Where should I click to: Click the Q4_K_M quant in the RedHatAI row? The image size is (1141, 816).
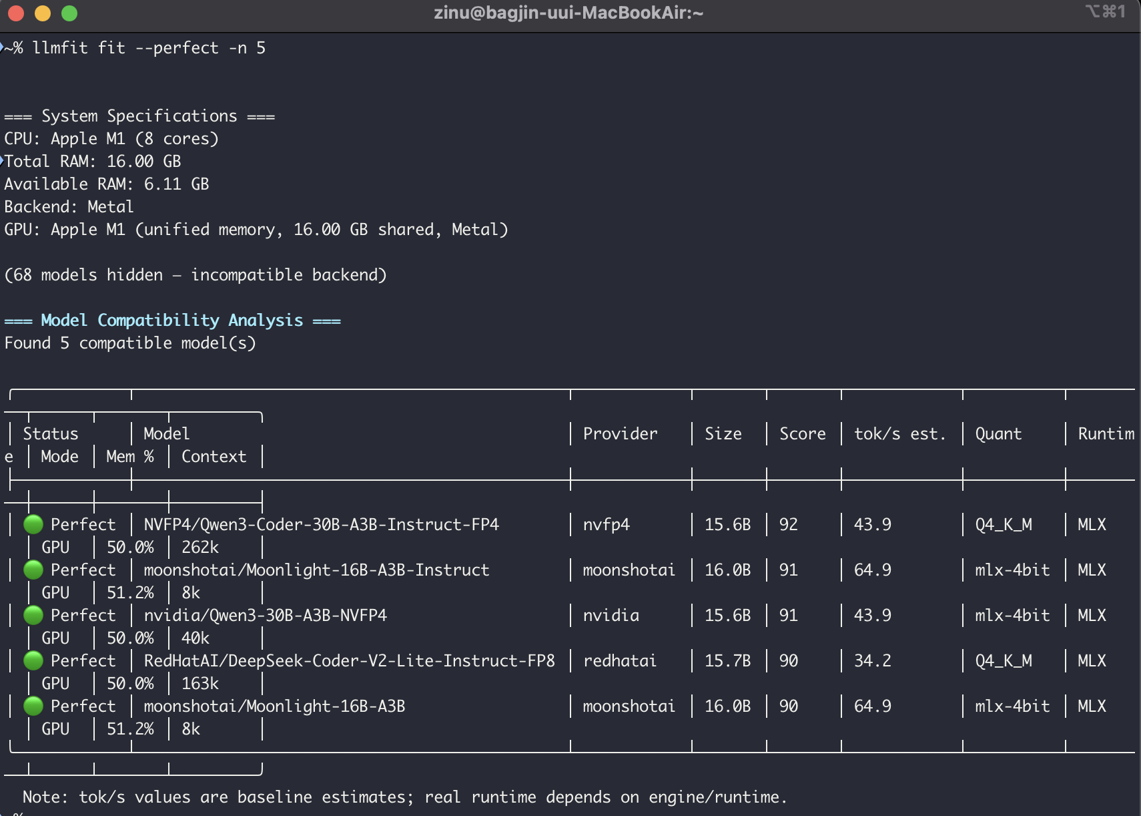pyautogui.click(x=1004, y=661)
